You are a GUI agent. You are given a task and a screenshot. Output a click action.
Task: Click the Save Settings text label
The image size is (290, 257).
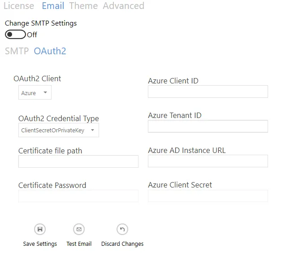click(40, 244)
